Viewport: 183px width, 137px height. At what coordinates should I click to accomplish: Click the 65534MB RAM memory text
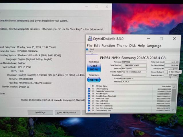coord(26,79)
